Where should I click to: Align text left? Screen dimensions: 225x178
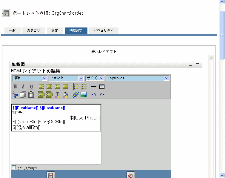41,87
